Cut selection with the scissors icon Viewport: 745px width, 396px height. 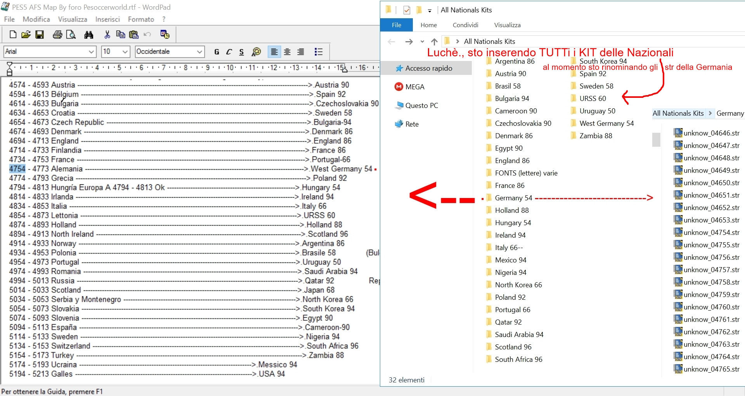pyautogui.click(x=107, y=35)
